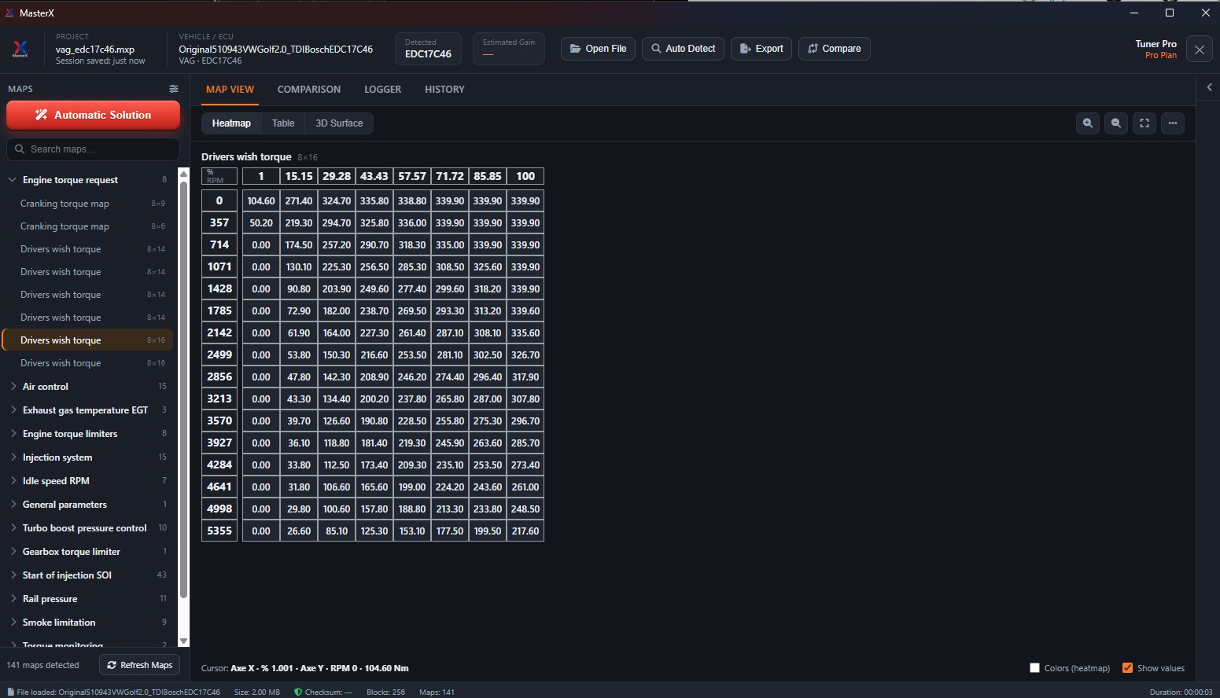Click the Open File button

click(598, 49)
